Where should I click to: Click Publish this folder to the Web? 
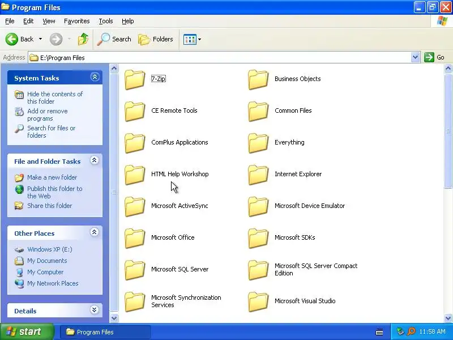click(54, 192)
